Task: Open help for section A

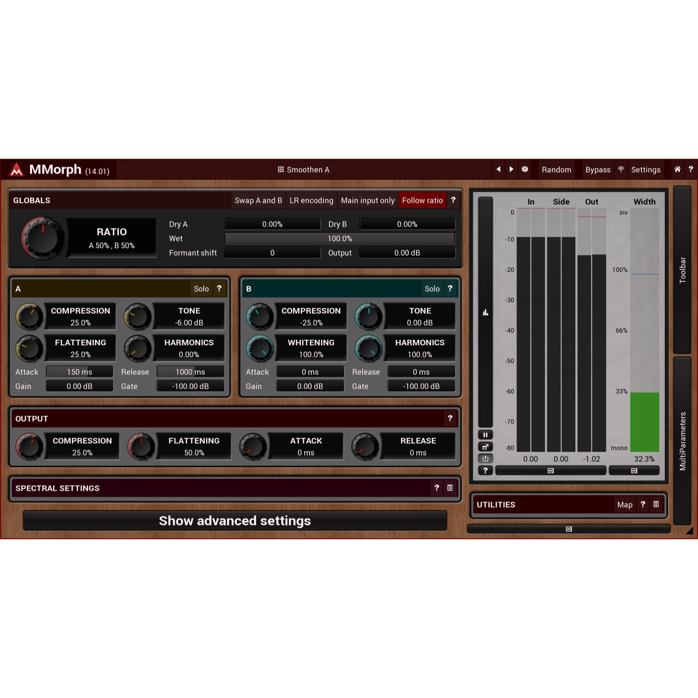Action: (x=219, y=288)
